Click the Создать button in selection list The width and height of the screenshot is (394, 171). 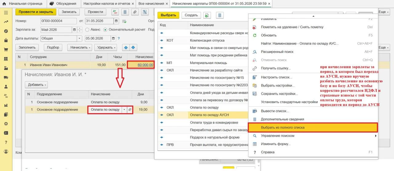(x=191, y=15)
